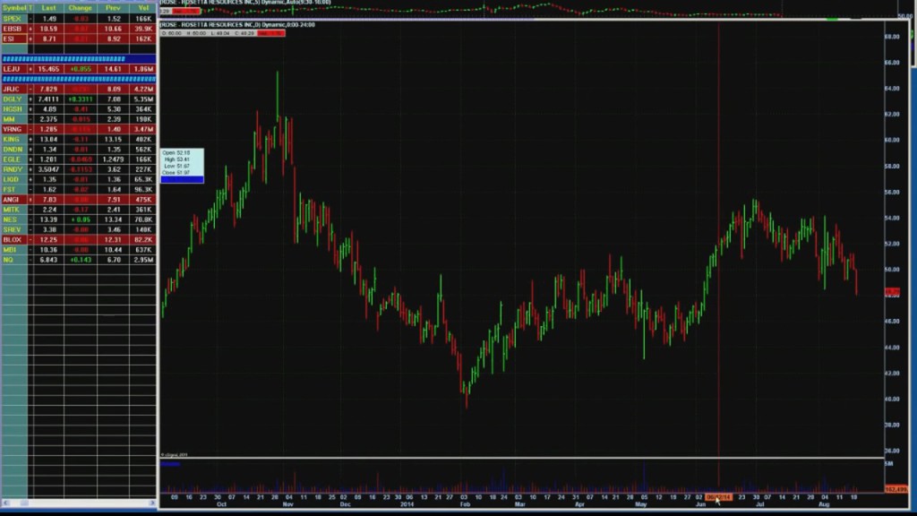Click the first blue striped separator row
Viewport: 917px width, 516px height.
79,58
